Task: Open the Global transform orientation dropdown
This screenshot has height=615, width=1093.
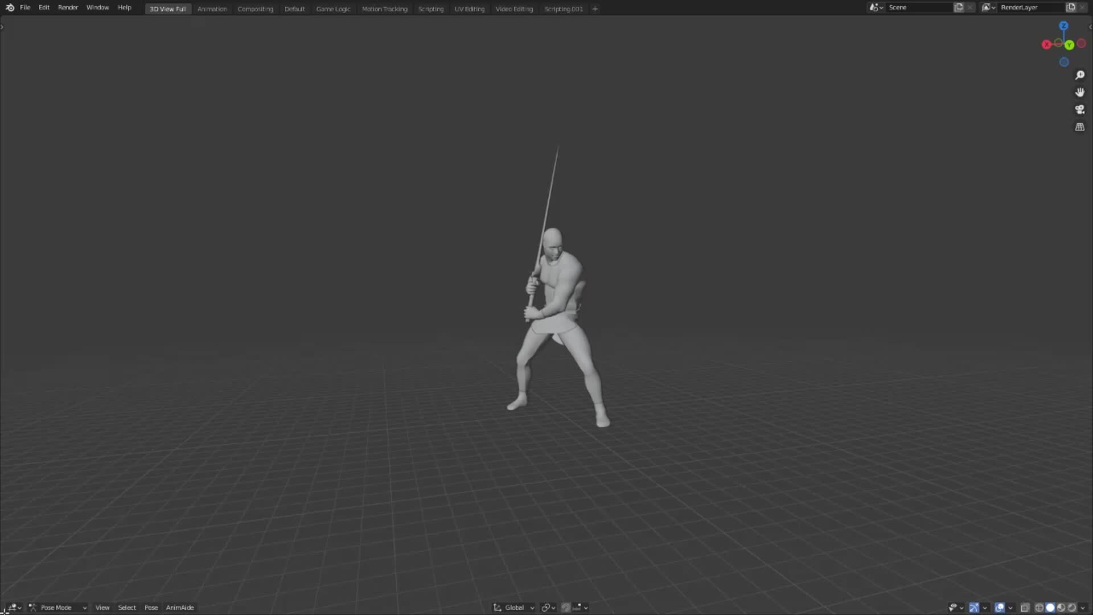Action: (513, 608)
